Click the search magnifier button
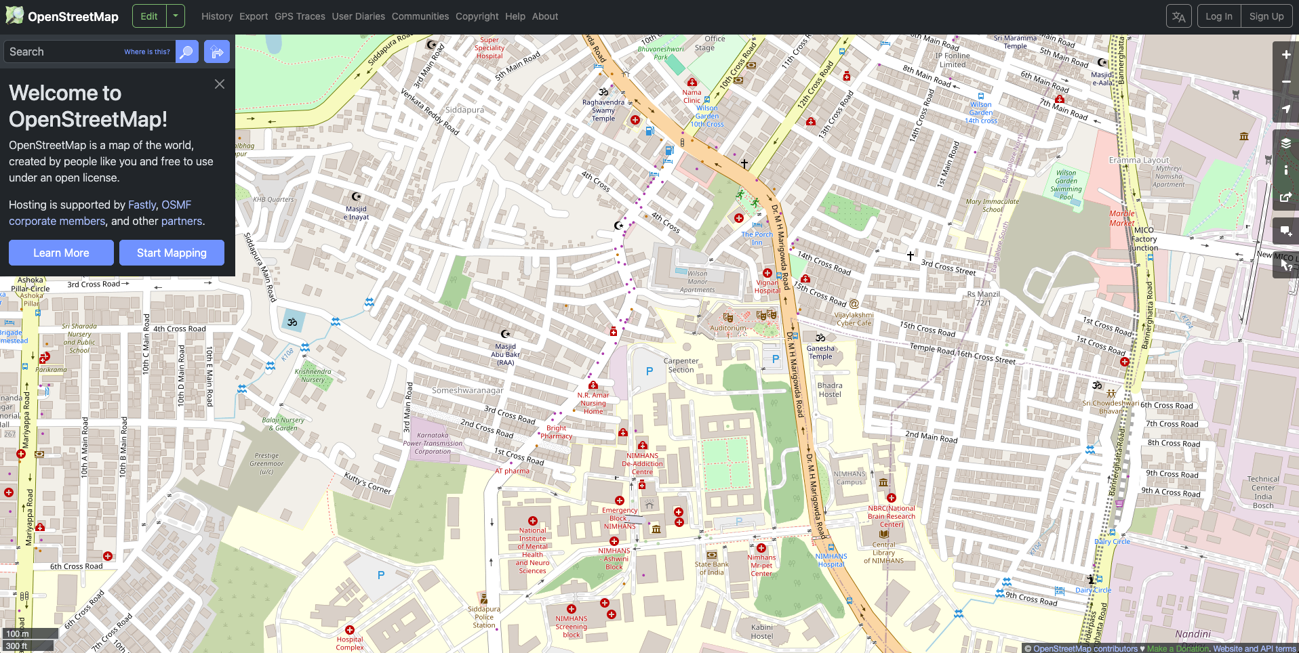Image resolution: width=1299 pixels, height=653 pixels. [x=187, y=52]
